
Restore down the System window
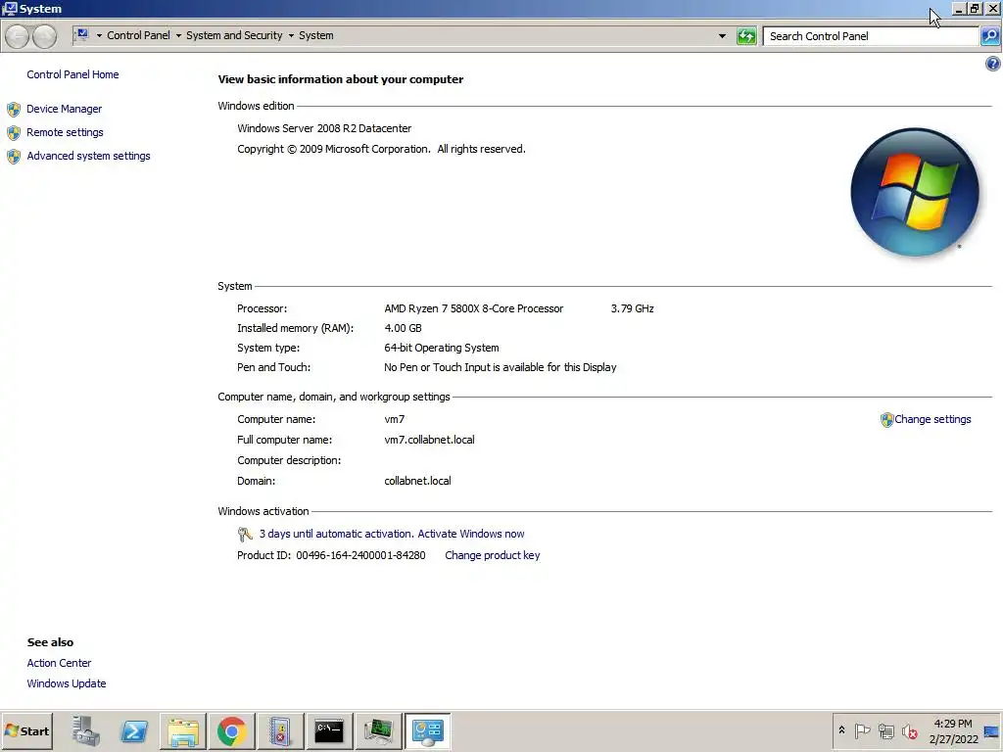975,8
